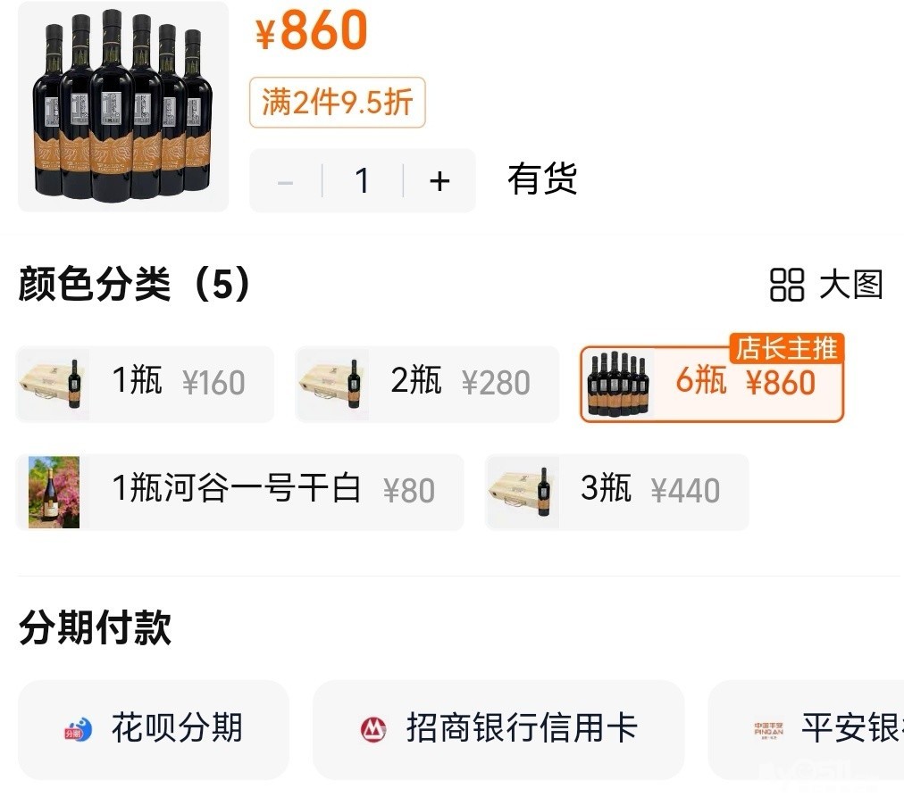Tap the 满2件9.5折 discount tag
904x805 pixels.
click(338, 103)
